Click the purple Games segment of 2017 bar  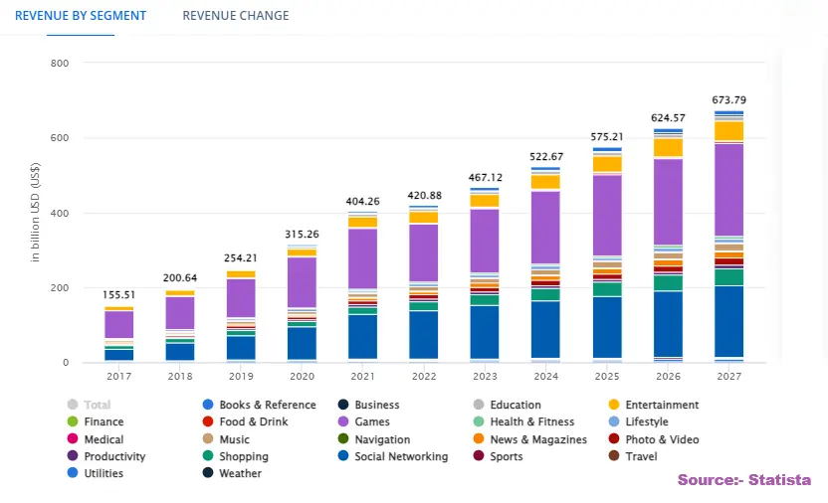[118, 324]
